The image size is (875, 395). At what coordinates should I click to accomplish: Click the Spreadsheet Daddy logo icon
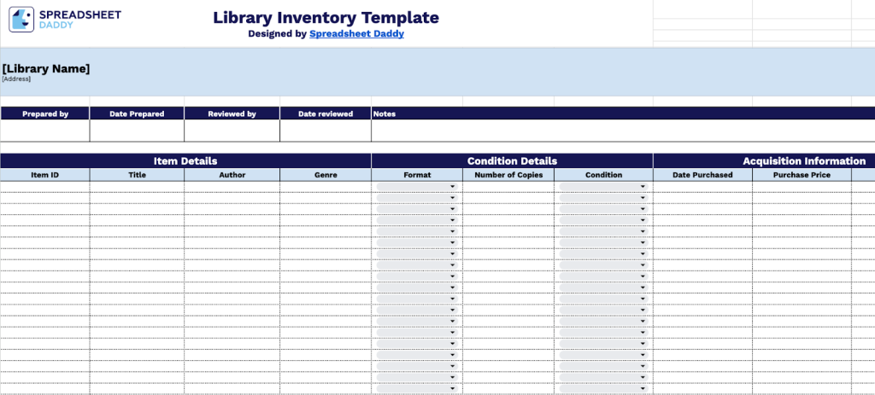click(21, 19)
